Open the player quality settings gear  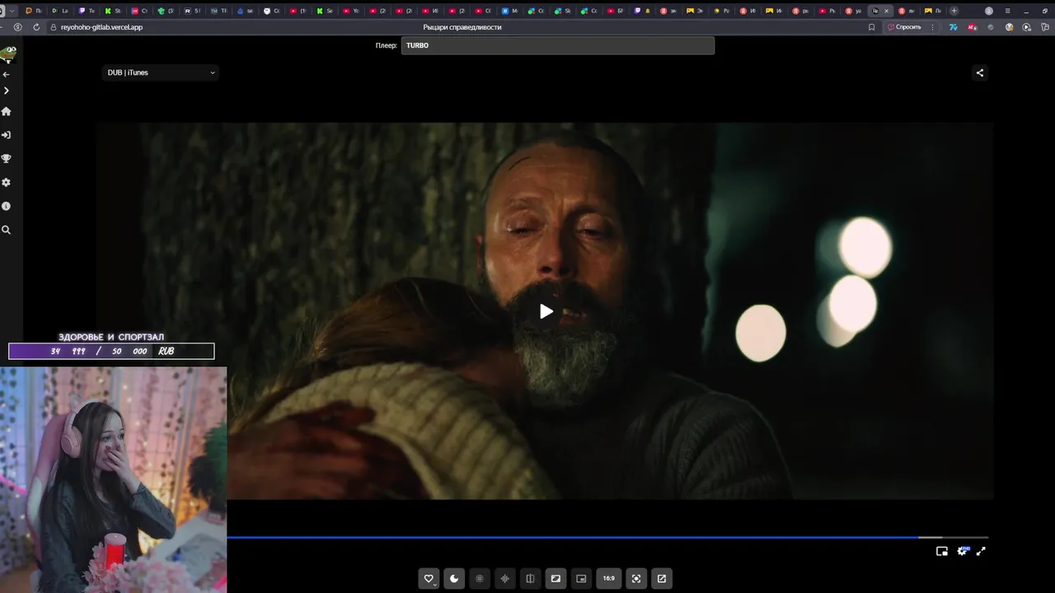pos(962,551)
